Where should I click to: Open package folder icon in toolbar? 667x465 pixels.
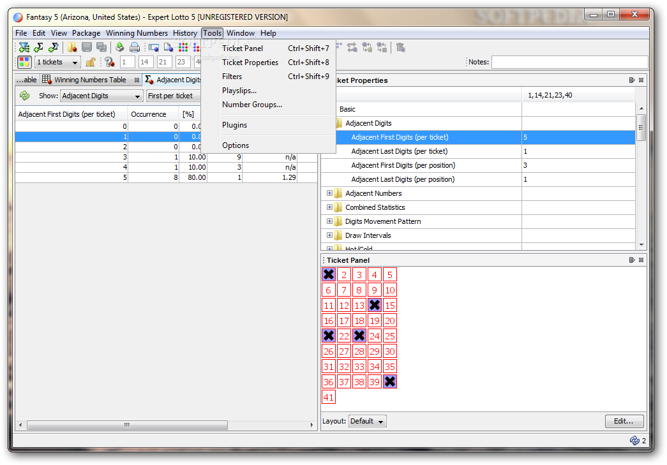[x=72, y=48]
